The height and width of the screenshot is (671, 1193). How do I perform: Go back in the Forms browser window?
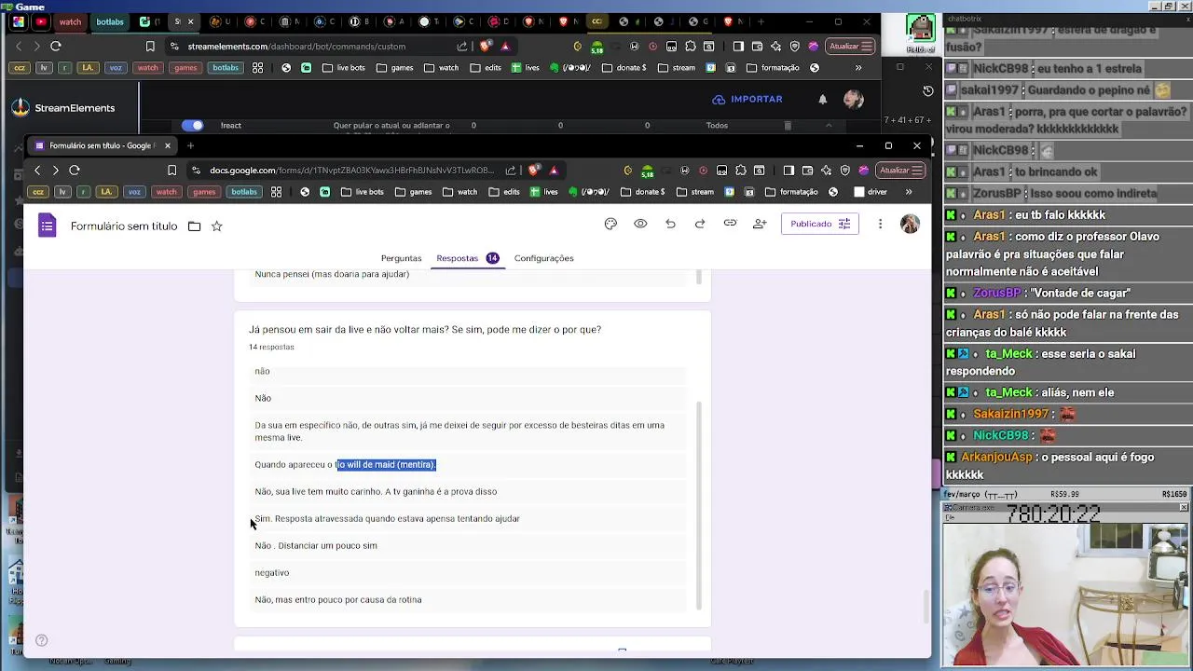click(x=37, y=171)
